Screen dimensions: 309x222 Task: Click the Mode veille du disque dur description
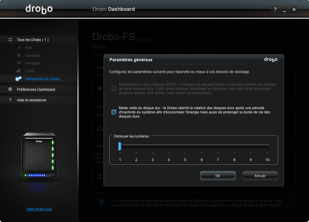coord(195,112)
